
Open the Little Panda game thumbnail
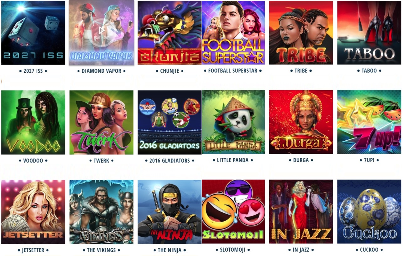(233, 122)
